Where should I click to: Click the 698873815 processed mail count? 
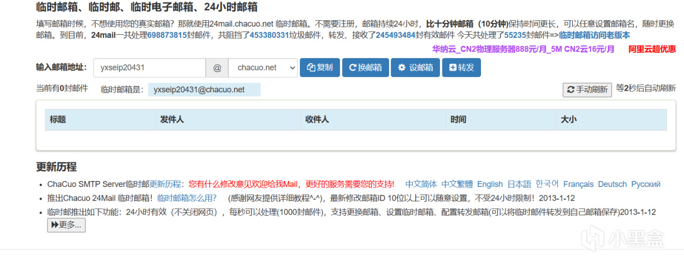(x=167, y=35)
